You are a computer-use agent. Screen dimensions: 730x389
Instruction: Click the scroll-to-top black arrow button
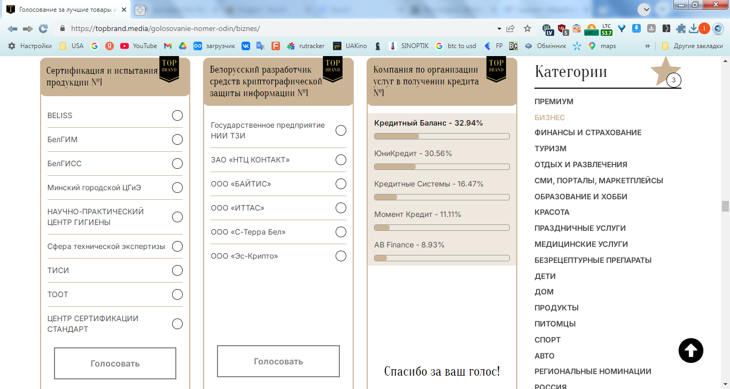tap(691, 351)
